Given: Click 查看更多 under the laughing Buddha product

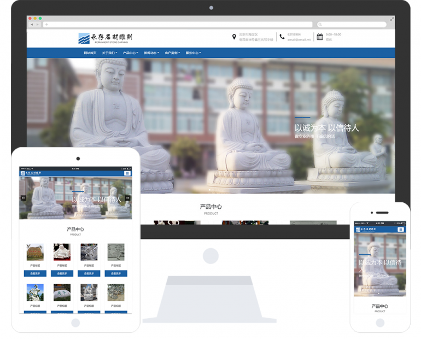Looking at the screenshot, I should [x=62, y=273].
